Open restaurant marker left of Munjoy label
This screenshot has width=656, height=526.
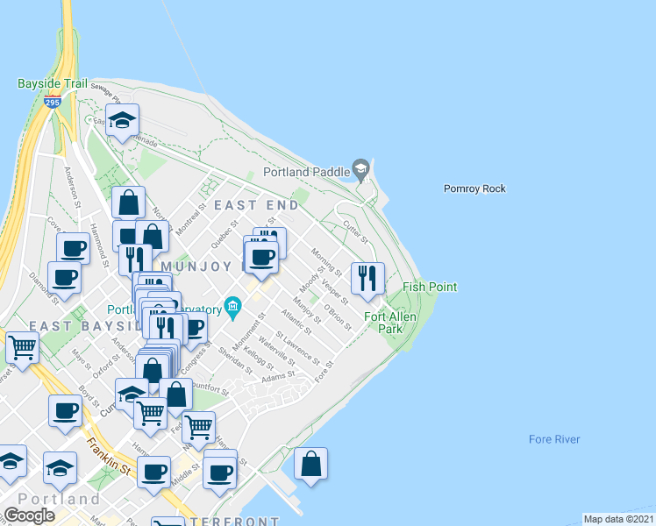click(135, 259)
